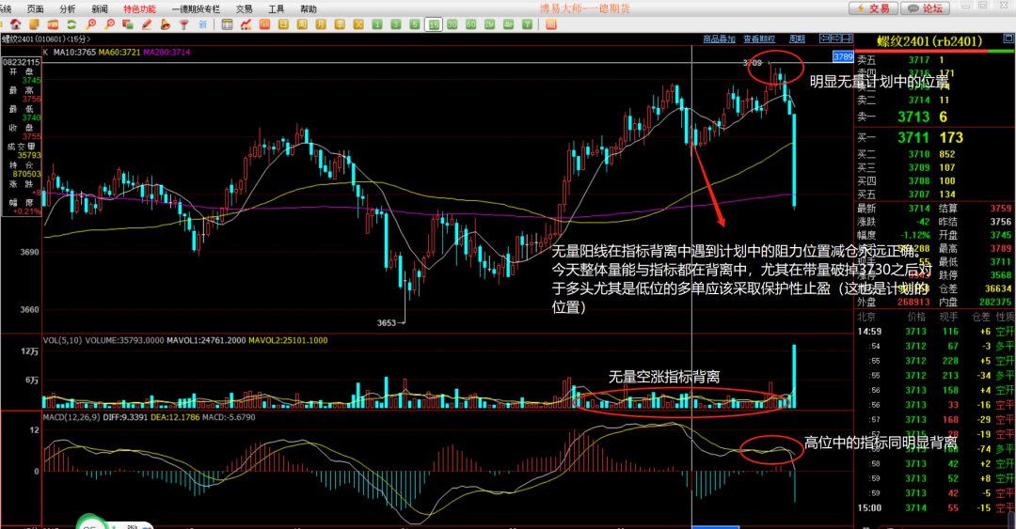Select the weekly 周 period

coord(302,24)
